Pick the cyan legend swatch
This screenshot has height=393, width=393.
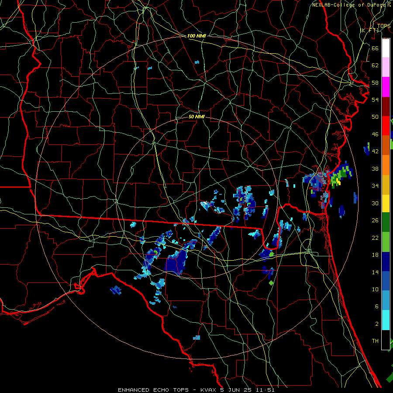pos(386,320)
